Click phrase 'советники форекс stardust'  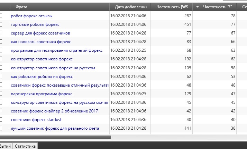(x=36, y=120)
